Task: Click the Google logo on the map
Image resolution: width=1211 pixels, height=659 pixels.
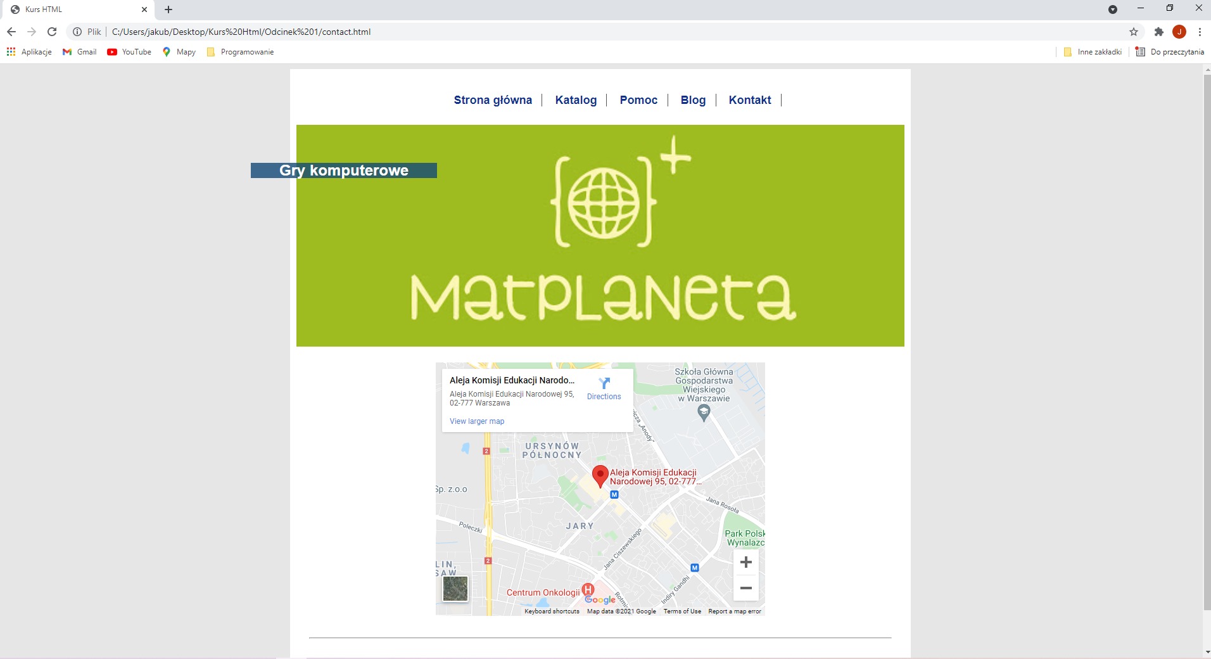Action: tap(600, 599)
